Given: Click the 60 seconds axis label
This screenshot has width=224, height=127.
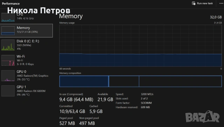Looking at the screenshot, I should tap(65, 69).
